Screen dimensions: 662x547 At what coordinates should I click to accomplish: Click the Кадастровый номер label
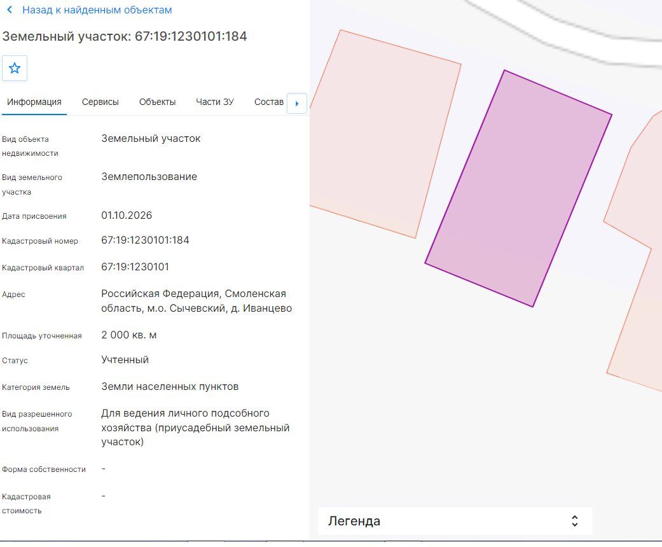[40, 241]
